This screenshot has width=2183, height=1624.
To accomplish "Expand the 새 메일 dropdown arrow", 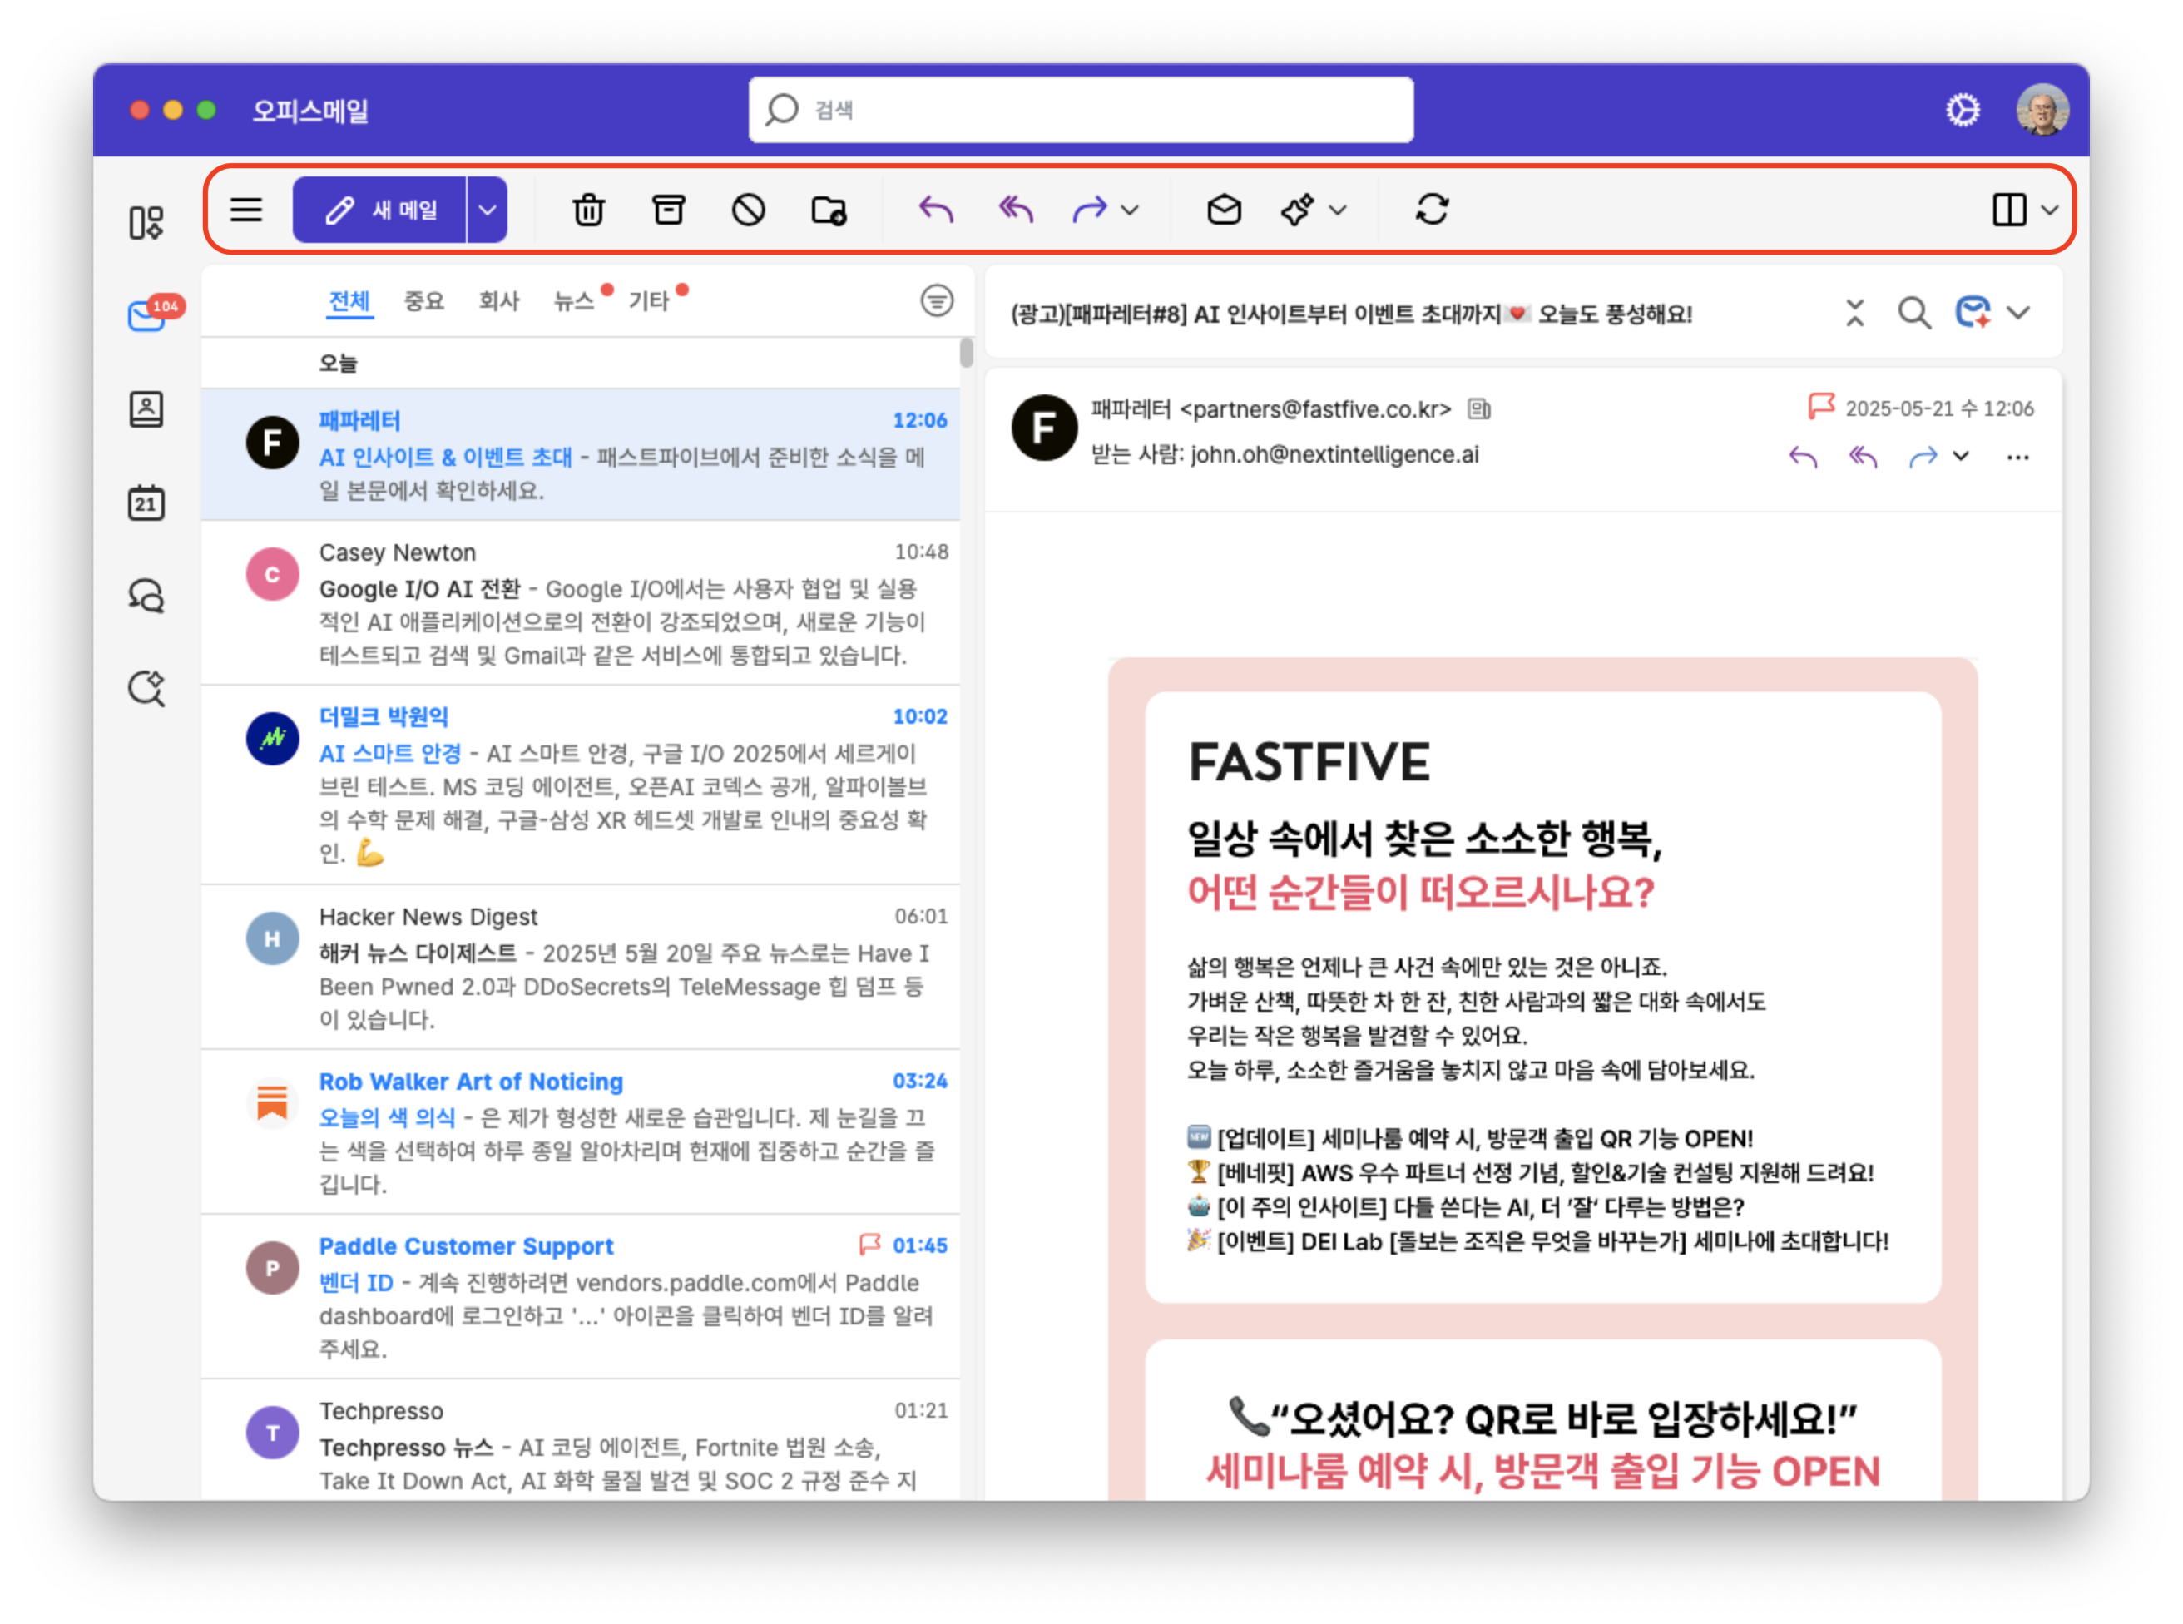I will pyautogui.click(x=488, y=210).
